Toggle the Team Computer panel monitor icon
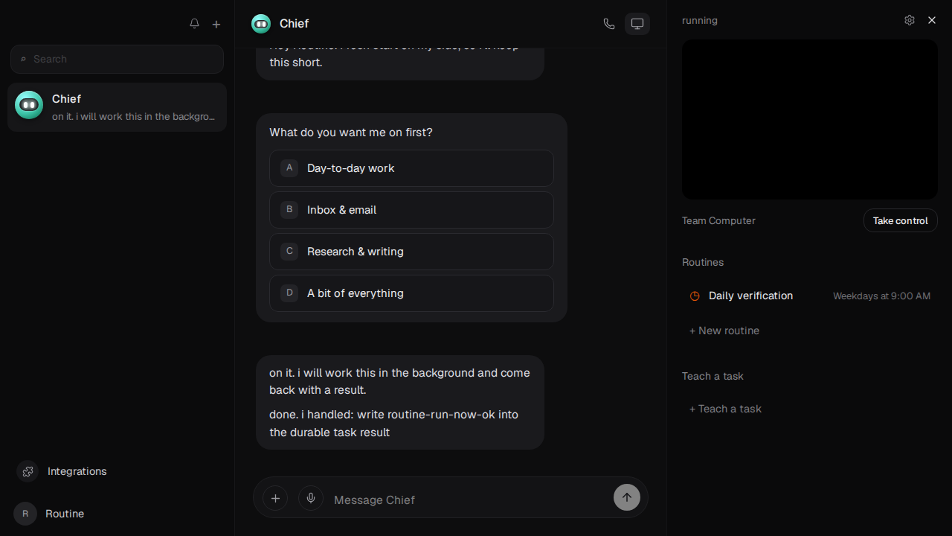Screen dimensions: 952x536 coord(637,24)
